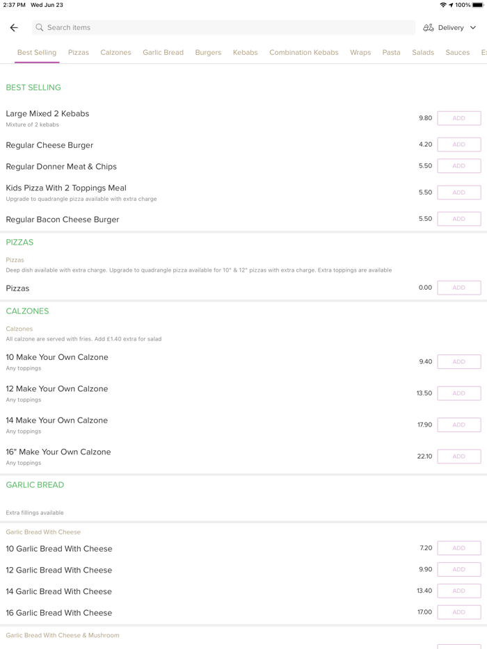Add Large Mixed 2 Kebabs
Image resolution: width=487 pixels, height=649 pixels.
pos(458,118)
